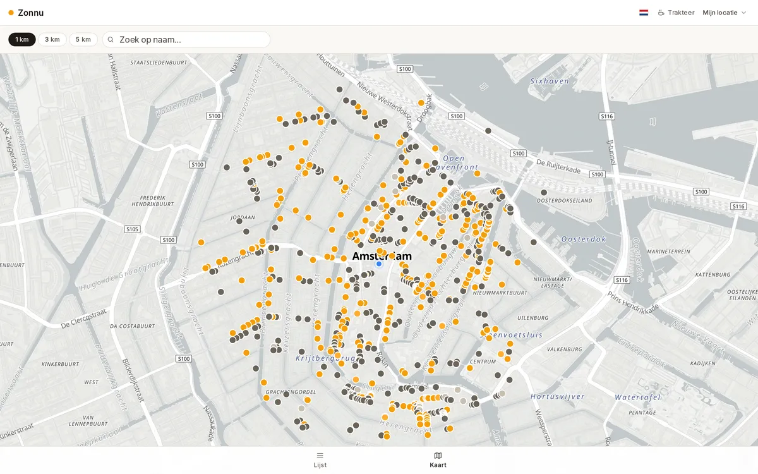Image resolution: width=758 pixels, height=474 pixels.
Task: Click the Sixhaven label on the map
Action: 550,81
